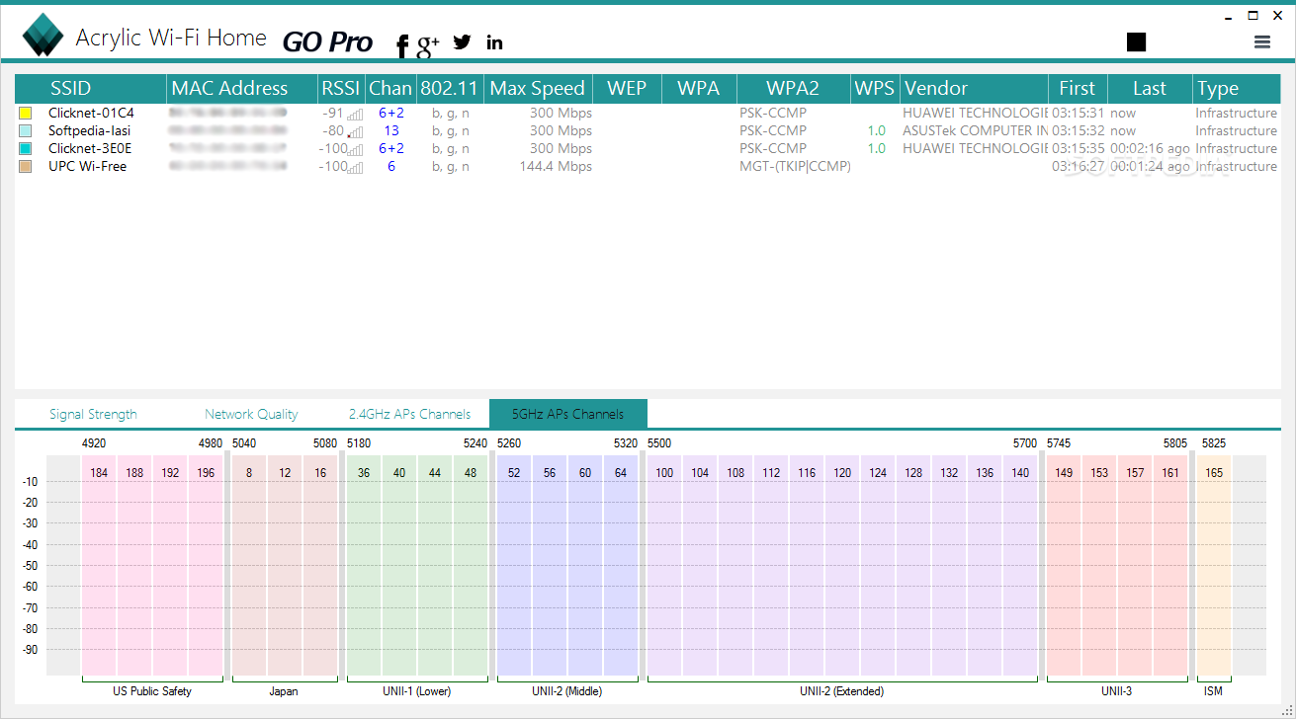Click the WPA column header

coord(699,88)
